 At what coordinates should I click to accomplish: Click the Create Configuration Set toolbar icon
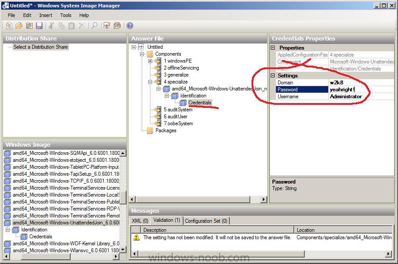click(x=117, y=26)
